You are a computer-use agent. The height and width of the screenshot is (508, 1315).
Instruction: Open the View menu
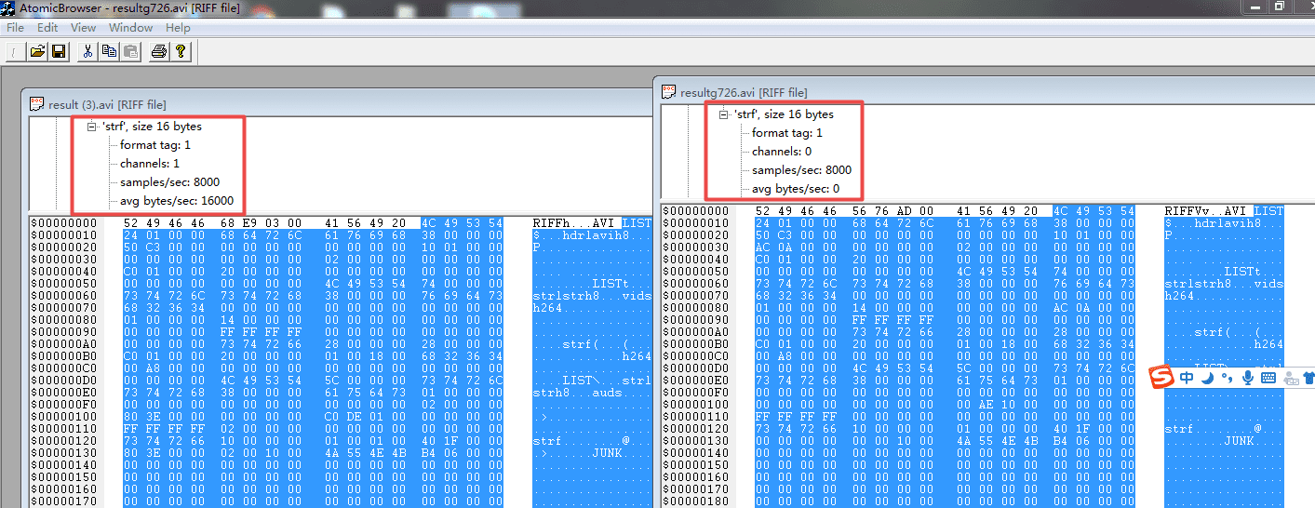pyautogui.click(x=83, y=28)
